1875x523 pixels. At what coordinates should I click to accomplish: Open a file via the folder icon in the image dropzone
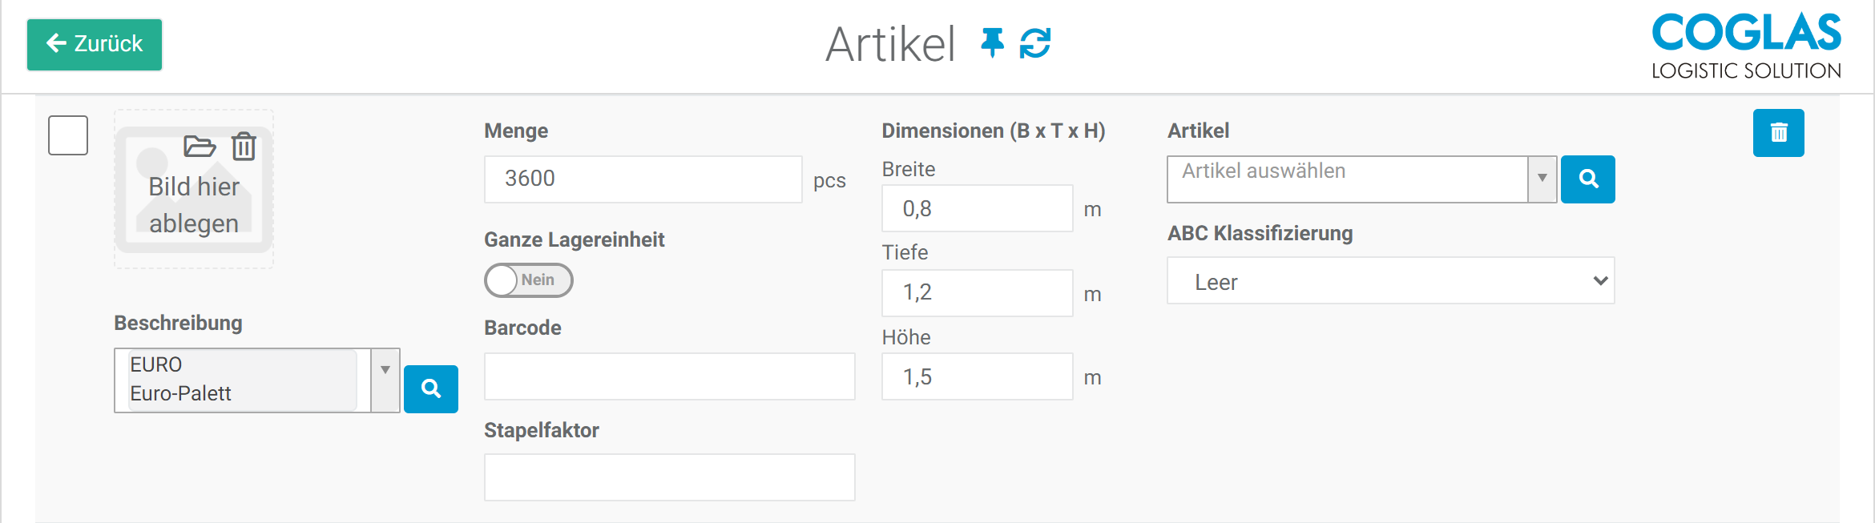tap(198, 147)
